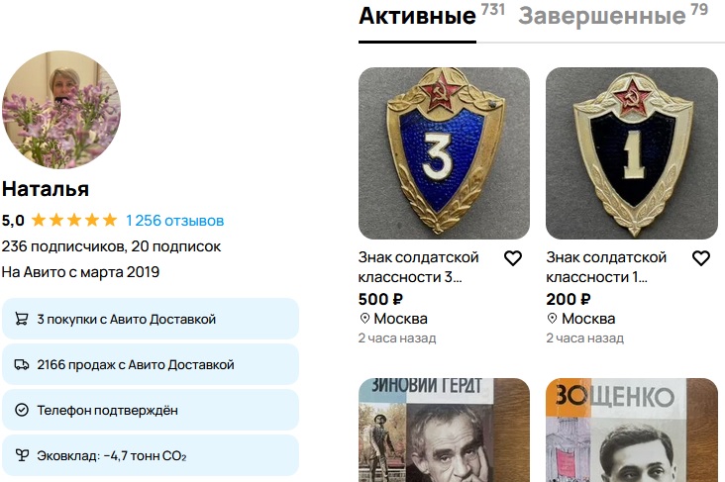Screen dimensions: 725x482
Task: Click the five-star rating row
Action: (x=74, y=220)
